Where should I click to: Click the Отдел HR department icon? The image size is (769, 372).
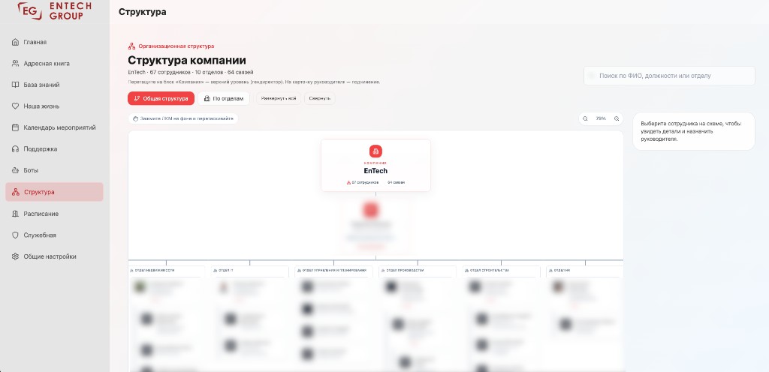[x=550, y=270]
